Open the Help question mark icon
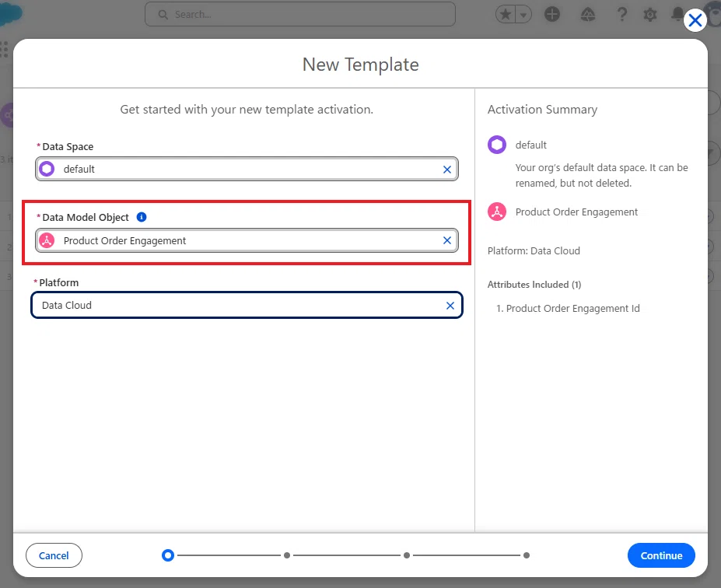This screenshot has height=588, width=721. (x=621, y=14)
